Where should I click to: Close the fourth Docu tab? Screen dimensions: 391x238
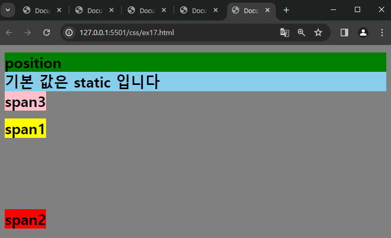tap(216, 10)
